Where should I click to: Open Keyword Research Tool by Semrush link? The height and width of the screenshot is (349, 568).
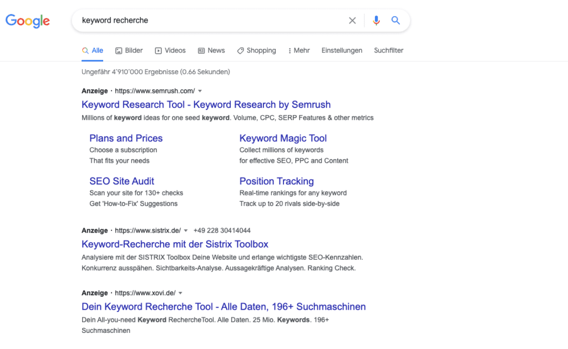pyautogui.click(x=206, y=105)
